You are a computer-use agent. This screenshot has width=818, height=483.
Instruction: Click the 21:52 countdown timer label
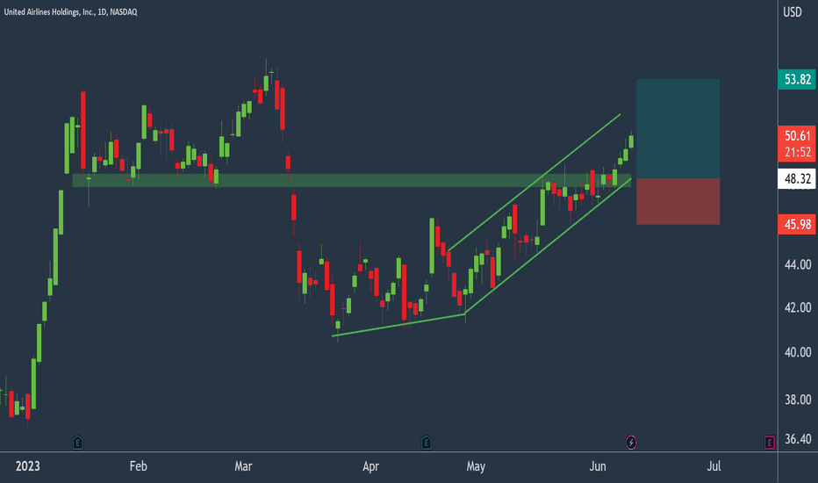(797, 153)
